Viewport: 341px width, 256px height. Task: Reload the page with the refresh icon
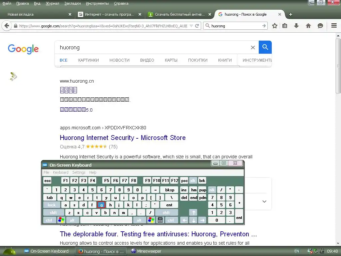(197, 26)
